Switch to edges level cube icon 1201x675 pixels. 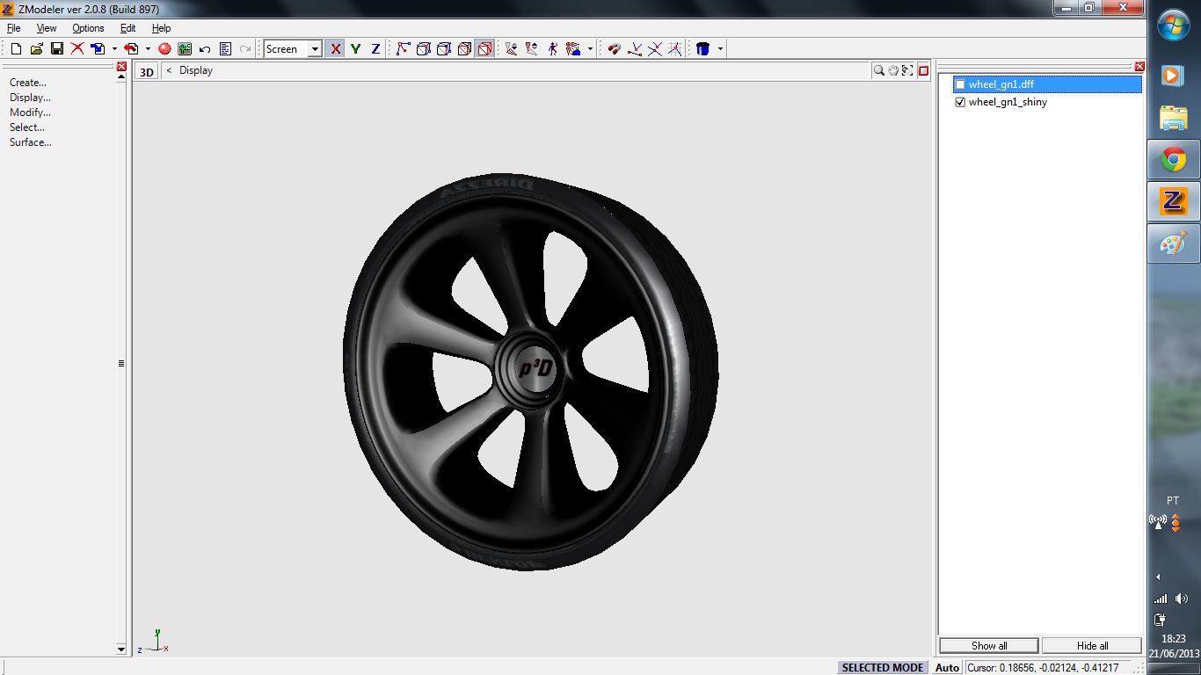click(x=423, y=49)
